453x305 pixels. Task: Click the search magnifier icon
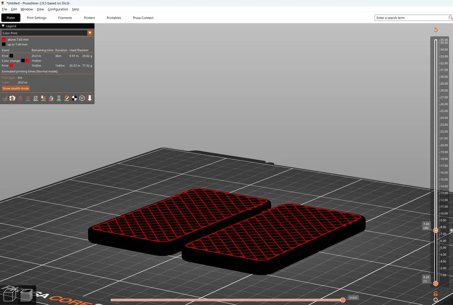[x=451, y=18]
